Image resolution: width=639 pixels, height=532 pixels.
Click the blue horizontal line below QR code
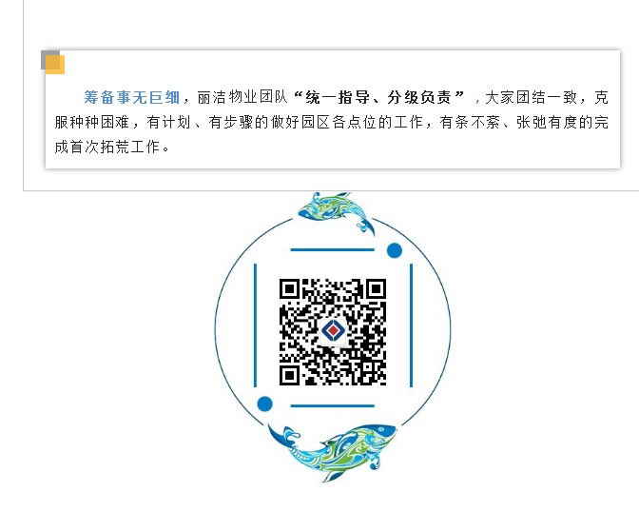(333, 406)
